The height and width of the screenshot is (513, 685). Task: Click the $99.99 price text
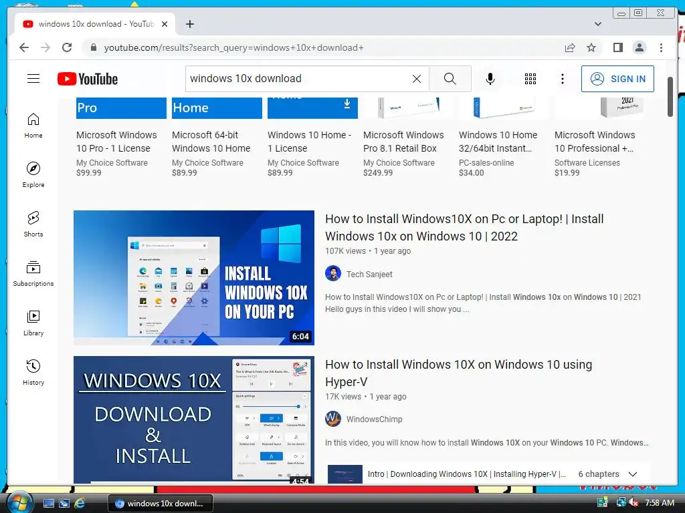coord(89,173)
